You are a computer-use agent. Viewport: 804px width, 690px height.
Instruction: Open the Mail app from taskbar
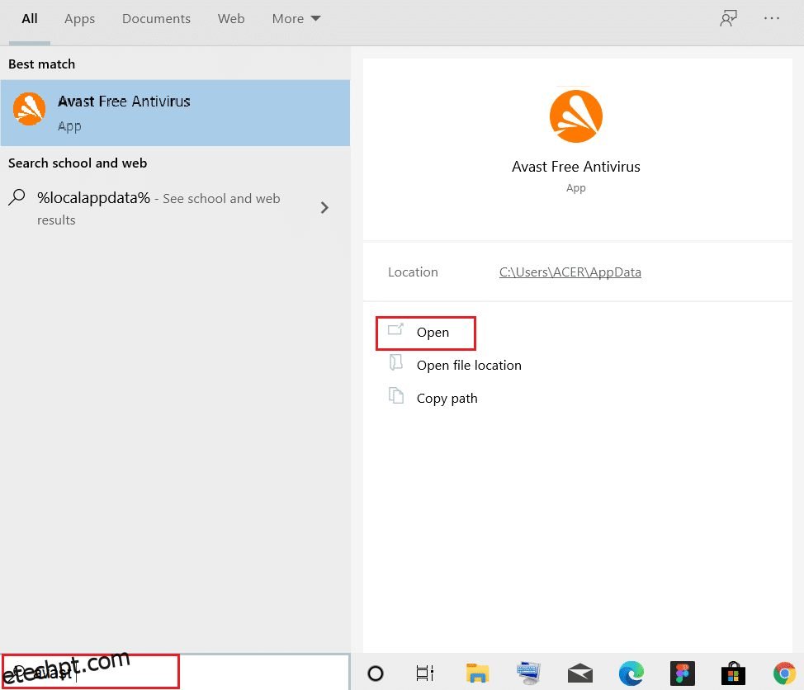click(x=580, y=673)
